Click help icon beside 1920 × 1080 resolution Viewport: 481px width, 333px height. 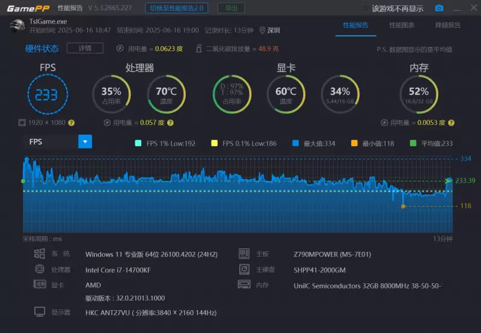(72, 123)
